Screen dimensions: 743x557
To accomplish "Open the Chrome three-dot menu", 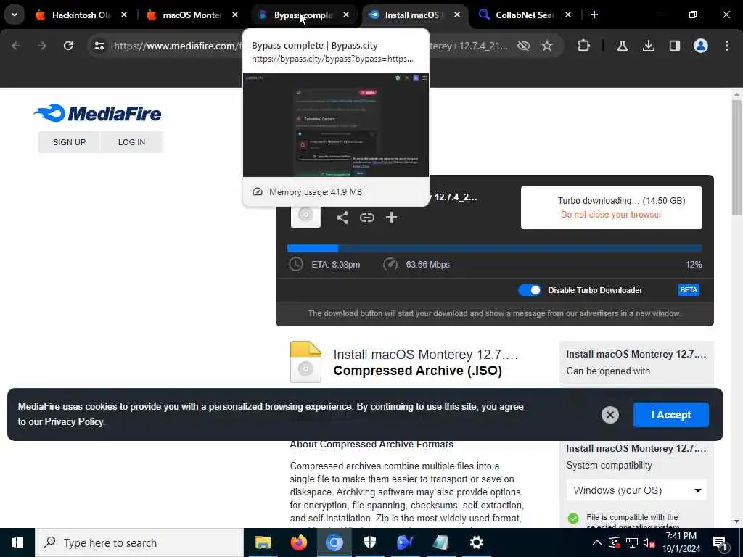I will [726, 46].
